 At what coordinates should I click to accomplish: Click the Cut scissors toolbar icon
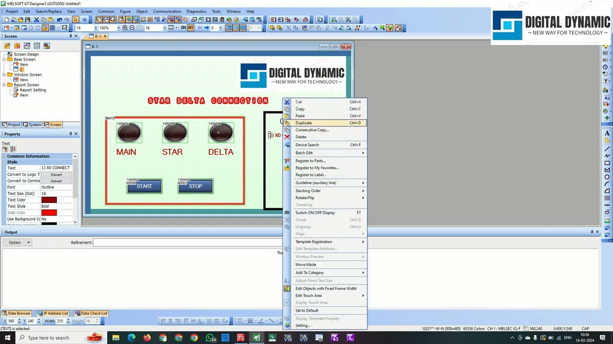pyautogui.click(x=36, y=20)
